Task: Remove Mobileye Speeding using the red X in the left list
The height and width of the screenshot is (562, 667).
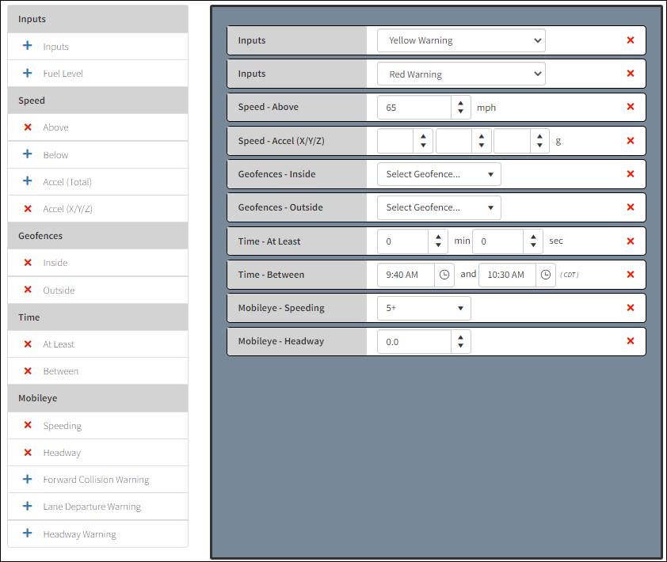Action: point(28,425)
